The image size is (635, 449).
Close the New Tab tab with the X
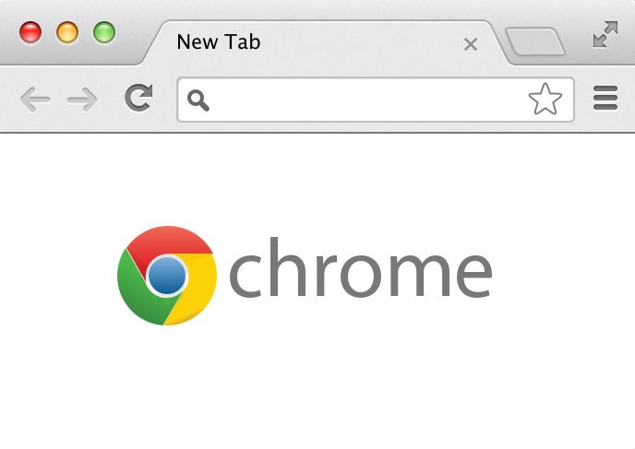(x=471, y=44)
